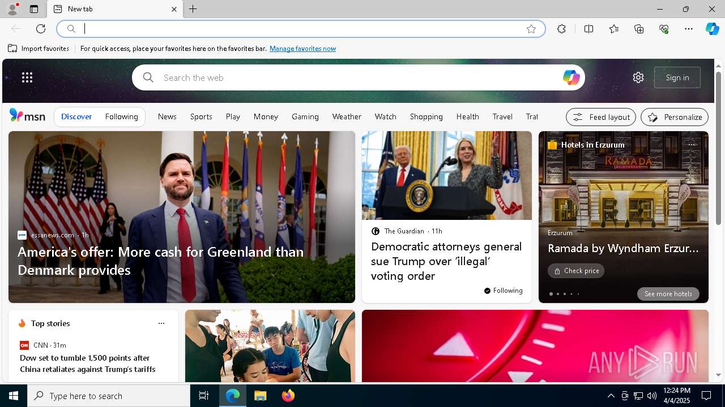Go to the msn logo home
This screenshot has height=407, width=725.
pyautogui.click(x=27, y=116)
